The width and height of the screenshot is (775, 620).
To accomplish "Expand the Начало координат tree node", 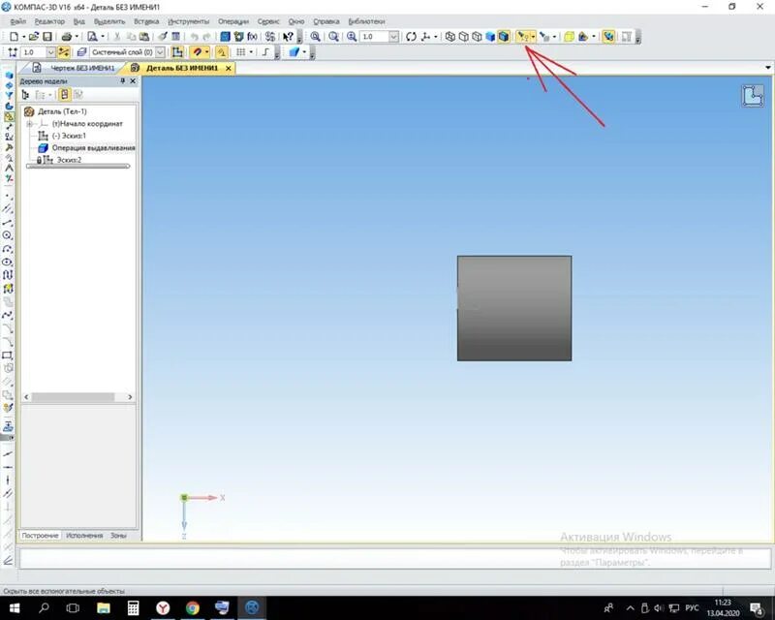I will [29, 124].
